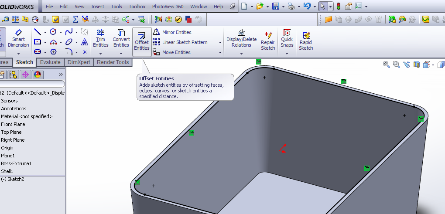Open the DimXpertManager crosshair tab
This screenshot has width=445, height=214.
pos(25,75)
